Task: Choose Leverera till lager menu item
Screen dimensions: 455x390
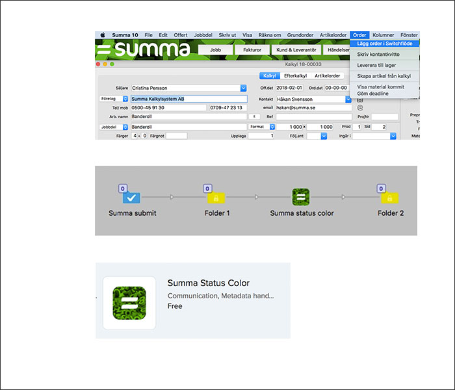Action: (385, 65)
